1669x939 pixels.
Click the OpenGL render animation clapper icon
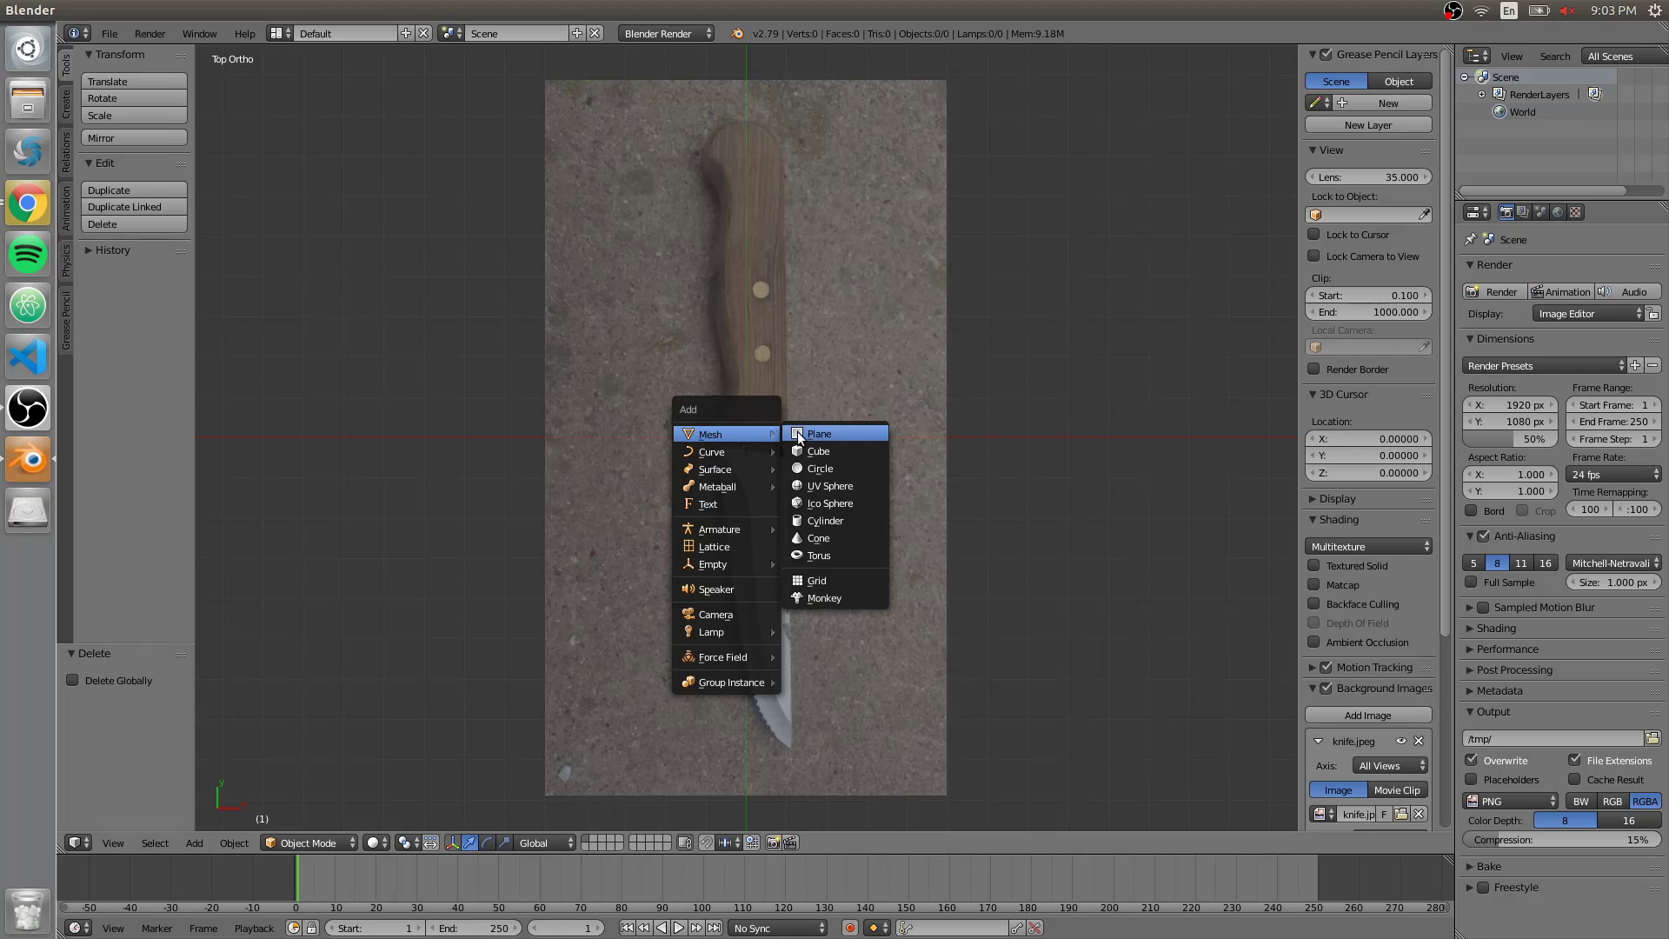(x=790, y=843)
